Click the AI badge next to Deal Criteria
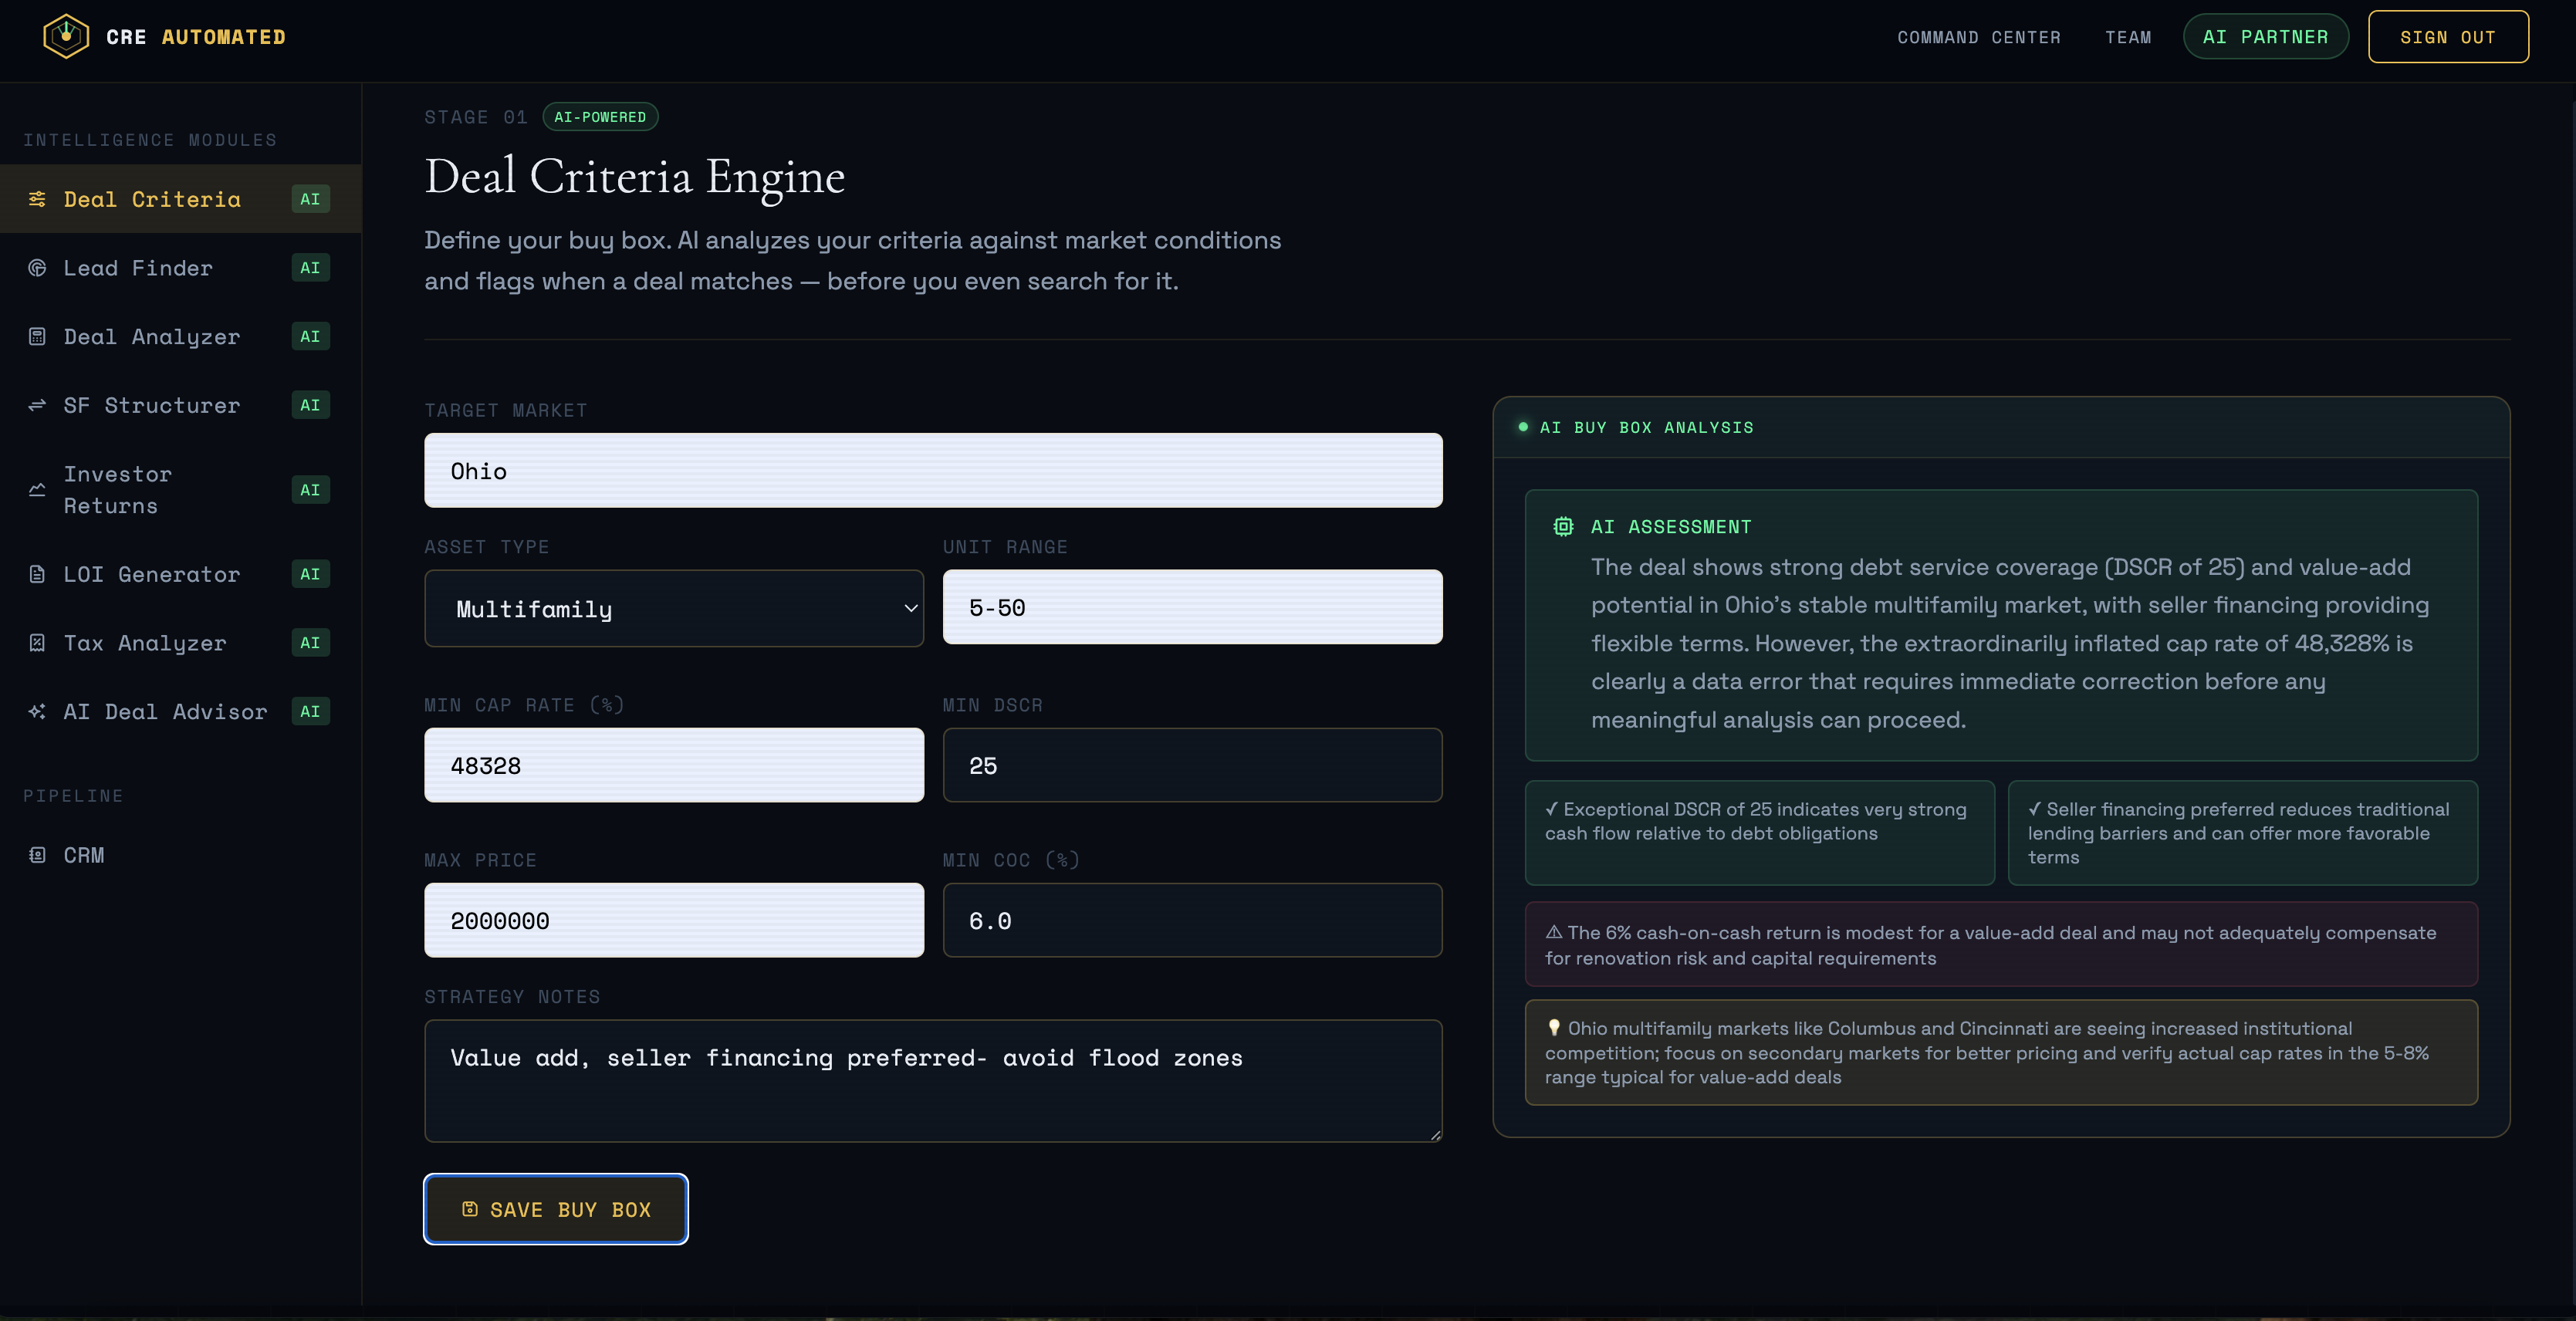This screenshot has width=2576, height=1321. pyautogui.click(x=310, y=199)
